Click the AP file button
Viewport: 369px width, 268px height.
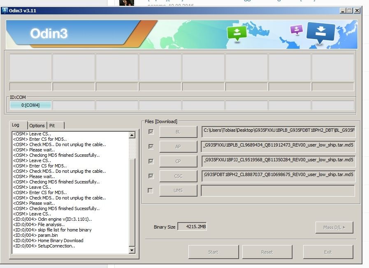pos(178,147)
